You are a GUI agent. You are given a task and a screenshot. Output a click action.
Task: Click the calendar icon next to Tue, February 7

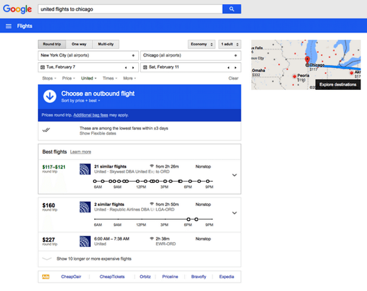pyautogui.click(x=43, y=67)
